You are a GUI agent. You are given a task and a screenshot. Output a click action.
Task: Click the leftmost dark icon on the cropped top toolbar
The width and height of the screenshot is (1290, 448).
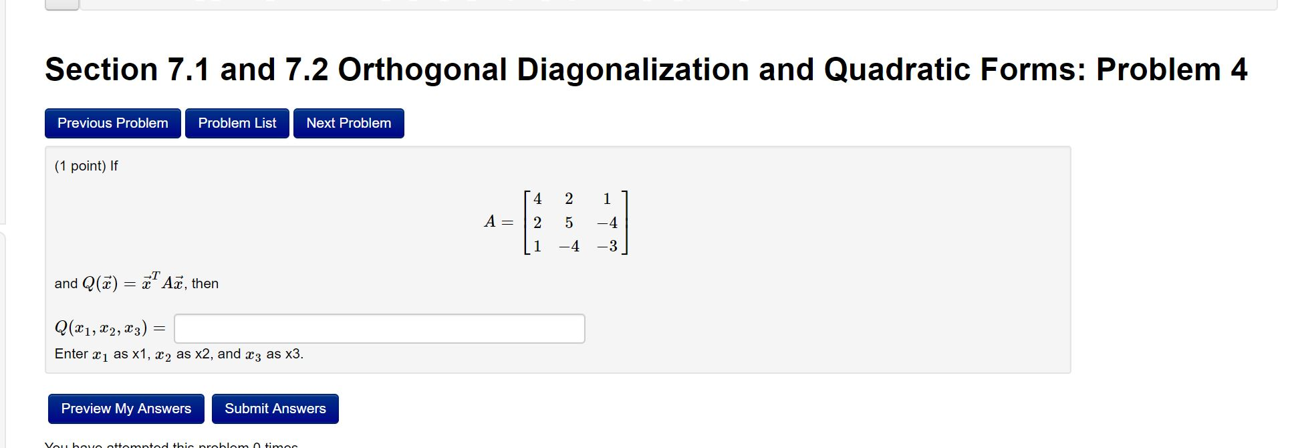[199, 3]
